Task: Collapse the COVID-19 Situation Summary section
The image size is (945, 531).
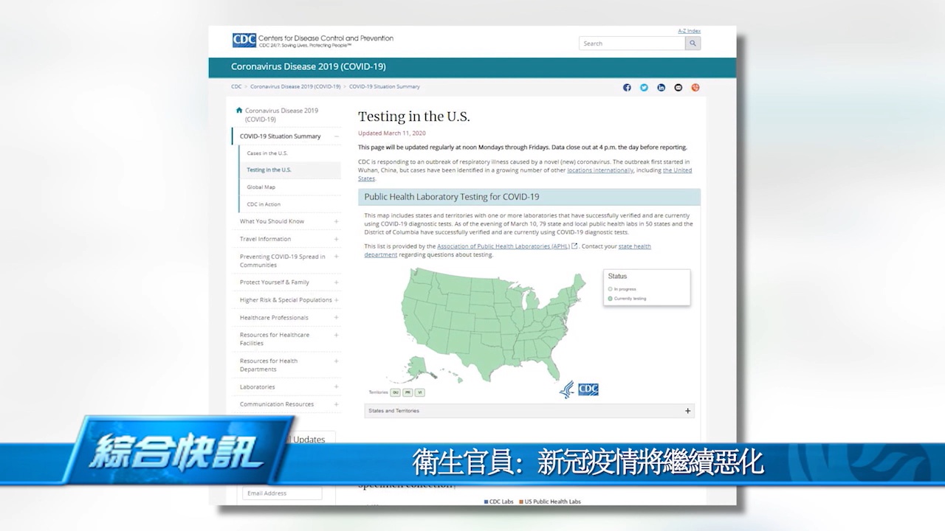Action: (x=337, y=136)
